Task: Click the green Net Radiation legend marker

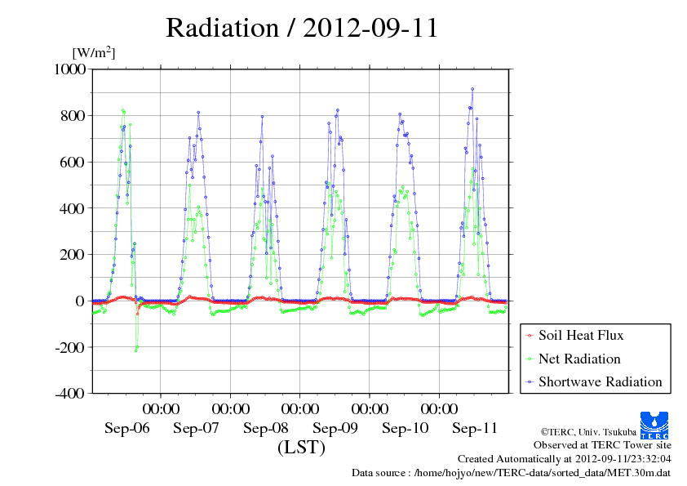Action: tap(530, 359)
